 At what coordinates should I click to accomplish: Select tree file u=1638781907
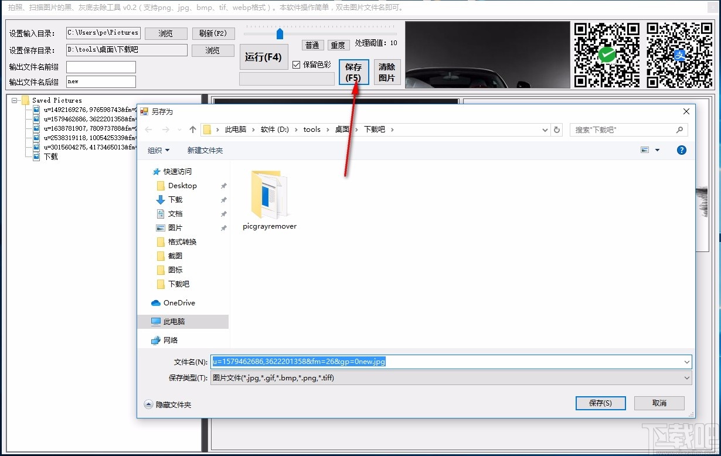pyautogui.click(x=84, y=128)
